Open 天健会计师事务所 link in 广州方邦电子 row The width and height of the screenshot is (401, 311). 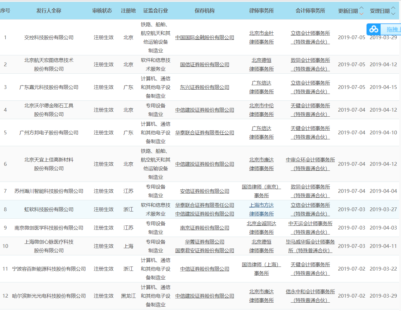coord(310,132)
